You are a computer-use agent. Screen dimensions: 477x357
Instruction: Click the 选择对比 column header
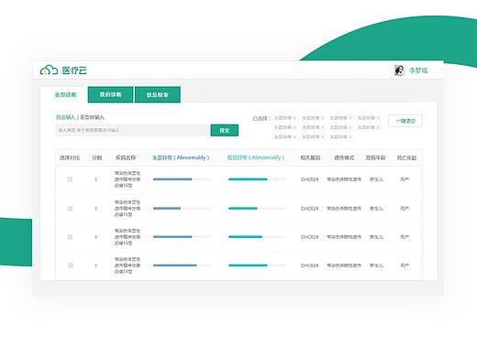[x=70, y=157]
